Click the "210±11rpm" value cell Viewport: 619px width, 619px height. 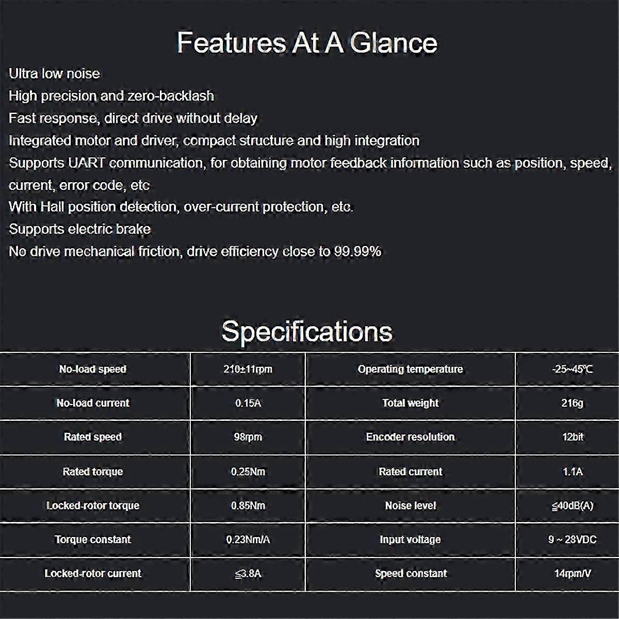click(248, 369)
